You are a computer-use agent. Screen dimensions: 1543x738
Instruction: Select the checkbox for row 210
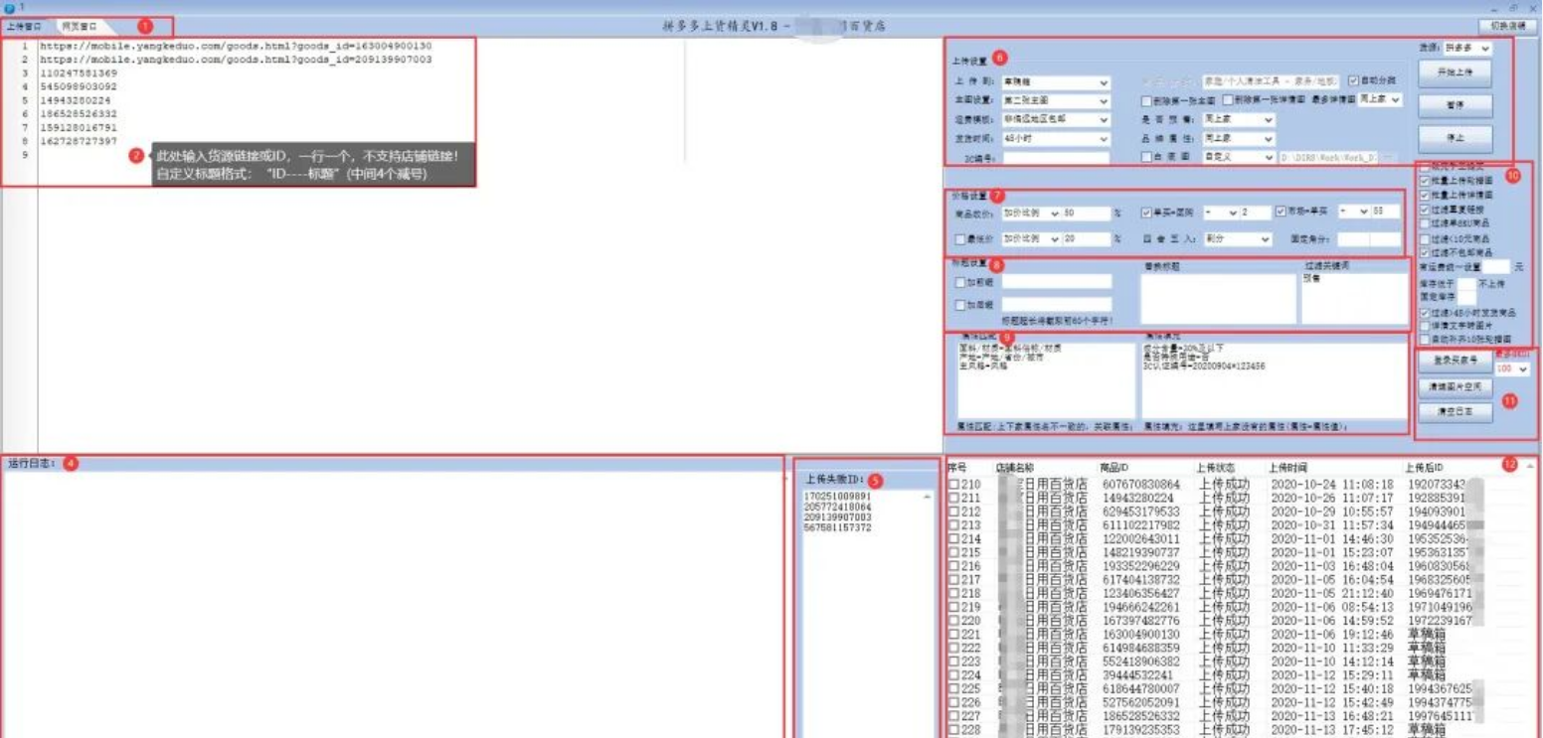pos(954,484)
